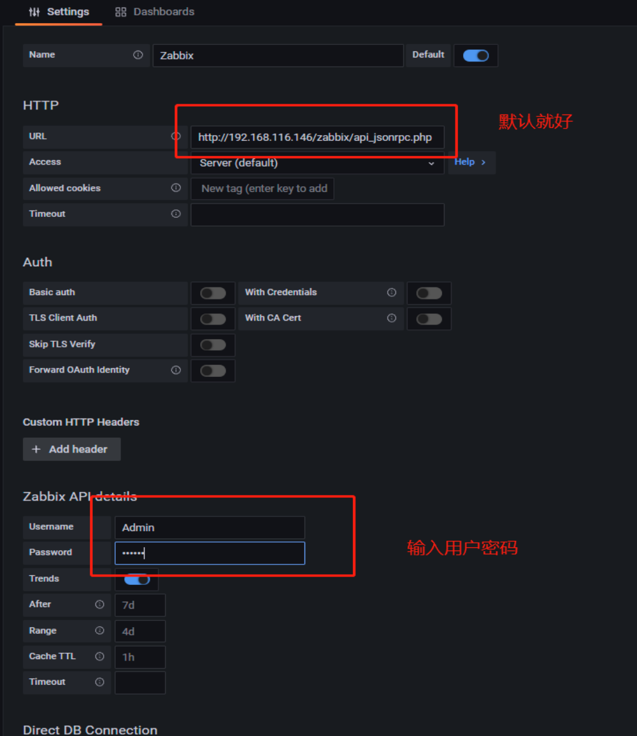Enable the With CA Cert toggle
This screenshot has height=736, width=637.
pos(429,319)
